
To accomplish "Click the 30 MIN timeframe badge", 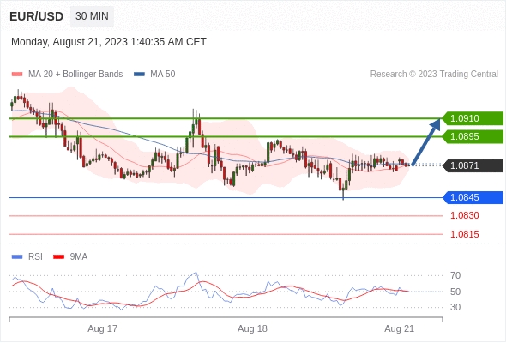I will (92, 16).
